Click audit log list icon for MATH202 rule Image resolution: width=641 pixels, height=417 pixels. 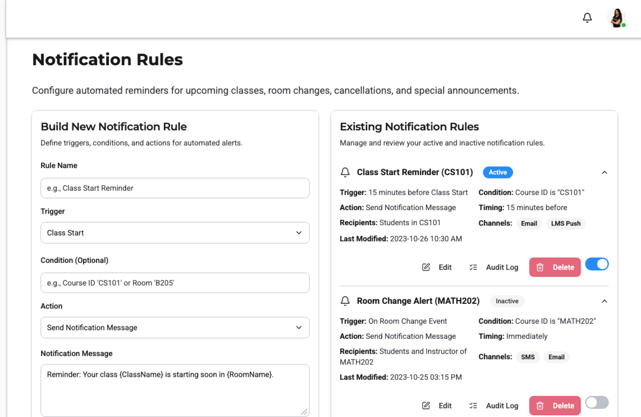tap(473, 406)
